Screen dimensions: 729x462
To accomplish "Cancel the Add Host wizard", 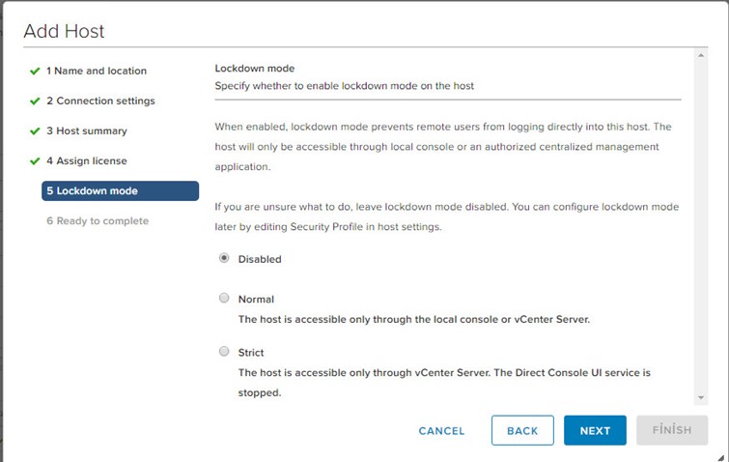I will pos(441,431).
